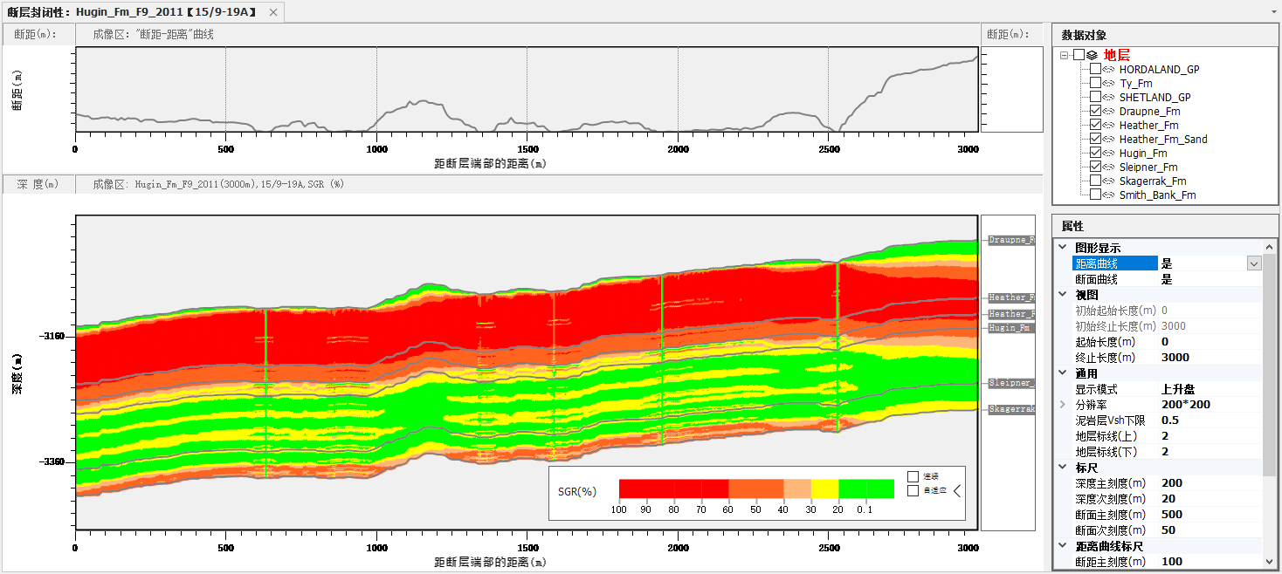
Task: Click the Draupne_F horizon label on section
Action: pos(1011,240)
